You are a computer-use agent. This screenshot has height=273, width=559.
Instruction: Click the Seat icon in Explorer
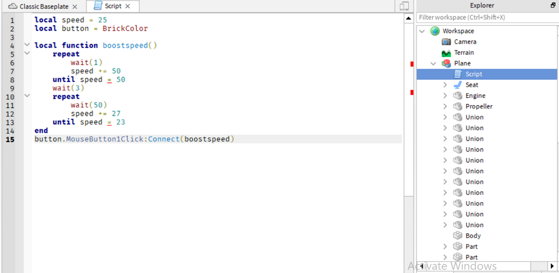(457, 85)
